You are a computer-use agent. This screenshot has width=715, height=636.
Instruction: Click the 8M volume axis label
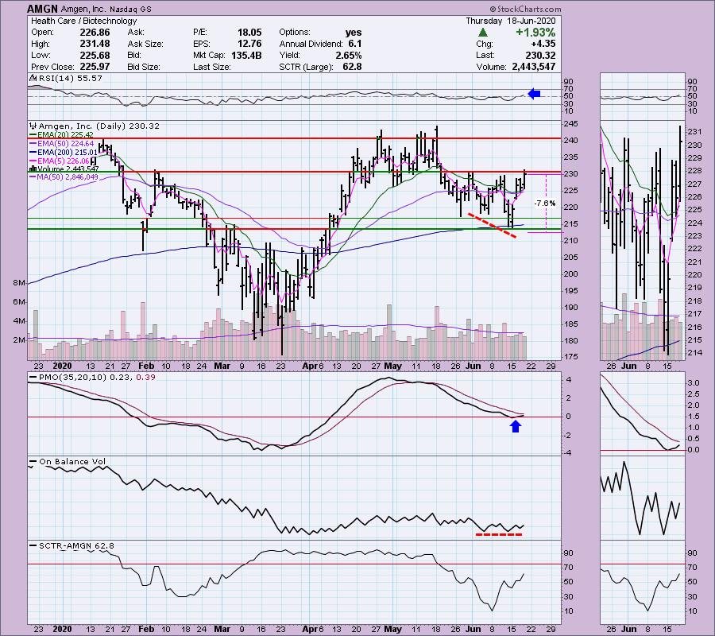click(19, 283)
